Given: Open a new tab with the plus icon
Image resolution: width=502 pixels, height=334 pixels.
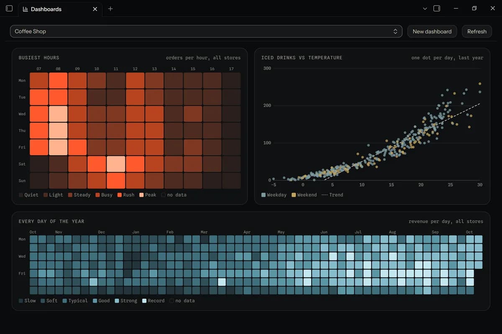Looking at the screenshot, I should point(110,9).
